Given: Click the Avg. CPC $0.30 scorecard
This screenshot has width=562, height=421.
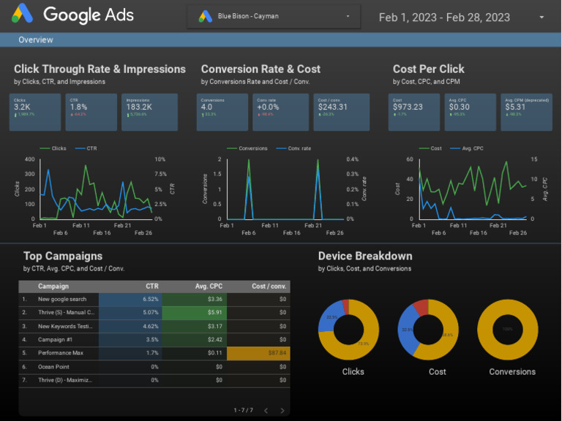Looking at the screenshot, I should pyautogui.click(x=471, y=112).
